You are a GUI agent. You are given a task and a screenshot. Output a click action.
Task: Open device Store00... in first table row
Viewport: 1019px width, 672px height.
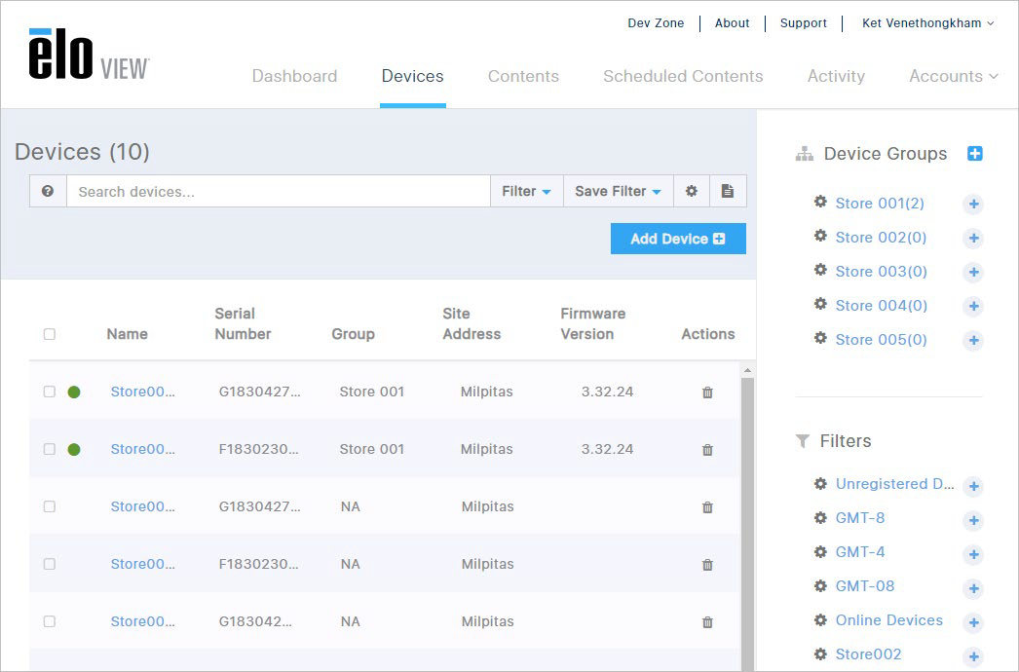pos(143,392)
